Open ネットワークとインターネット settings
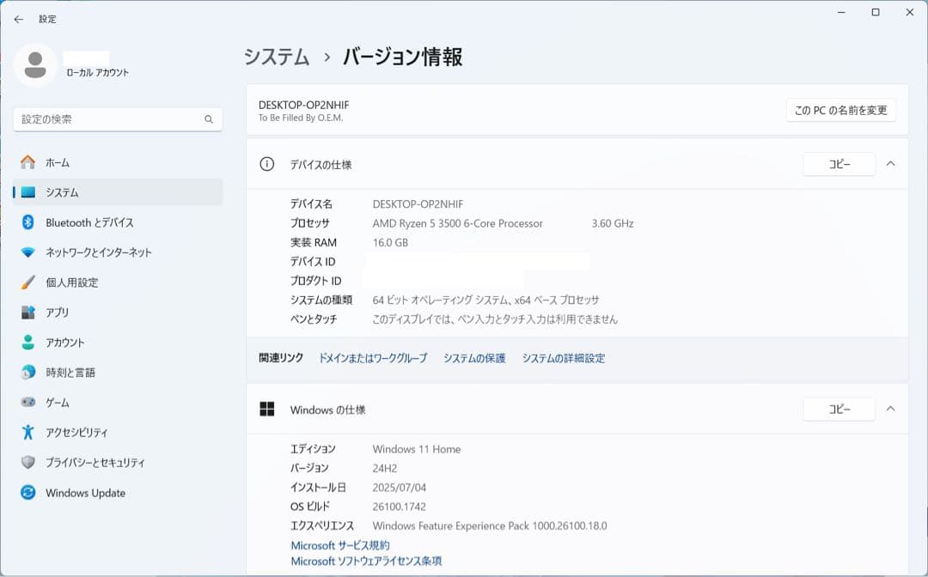This screenshot has height=577, width=928. (95, 252)
